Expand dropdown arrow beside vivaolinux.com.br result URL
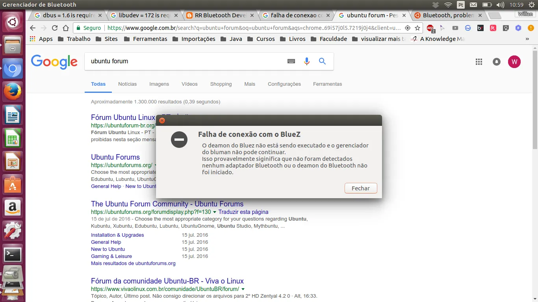This screenshot has height=302, width=538. click(x=243, y=289)
